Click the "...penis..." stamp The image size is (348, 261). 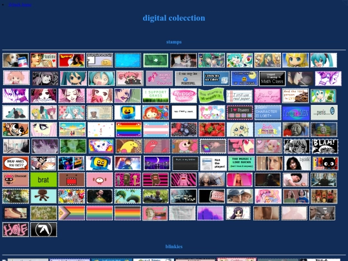pos(324,113)
